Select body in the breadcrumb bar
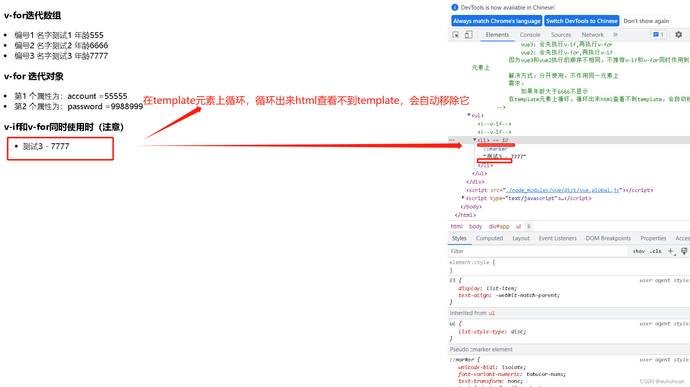This screenshot has height=387, width=690. pyautogui.click(x=476, y=226)
